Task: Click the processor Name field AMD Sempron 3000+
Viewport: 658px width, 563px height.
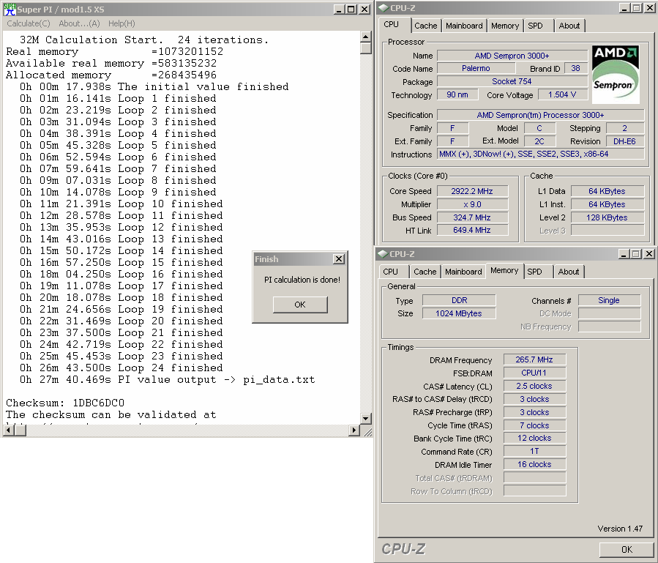Action: [512, 56]
